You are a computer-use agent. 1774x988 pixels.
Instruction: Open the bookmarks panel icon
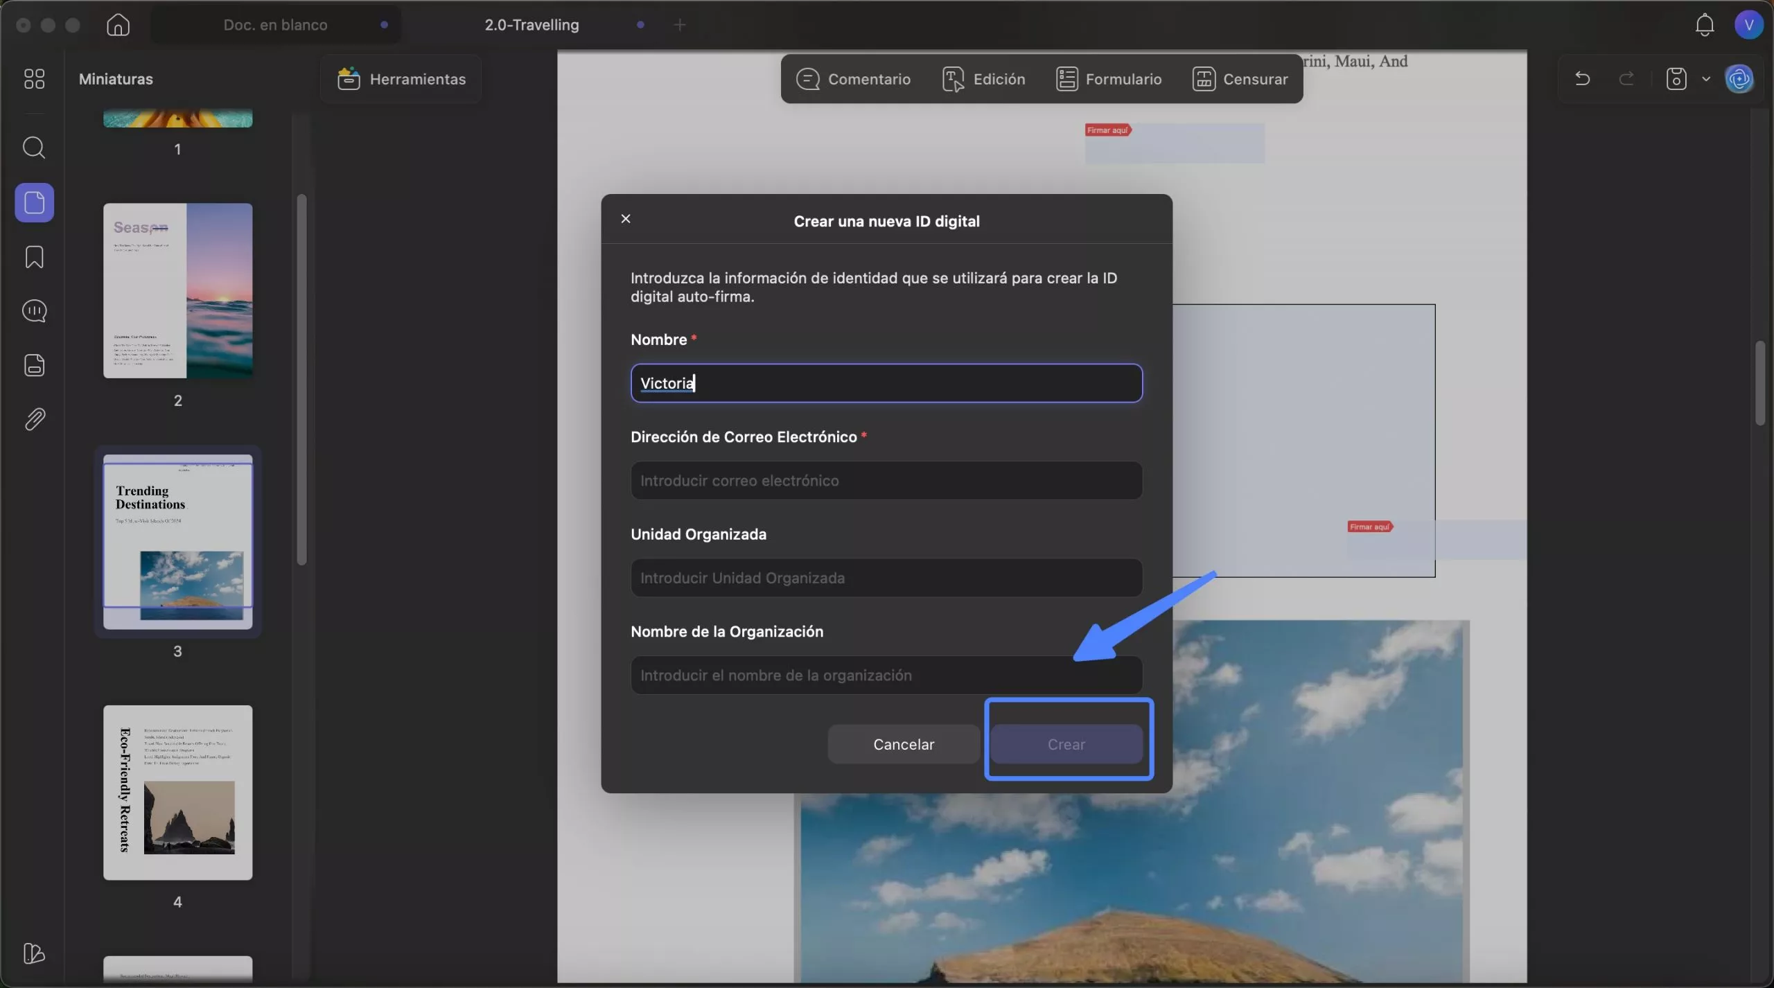(34, 257)
